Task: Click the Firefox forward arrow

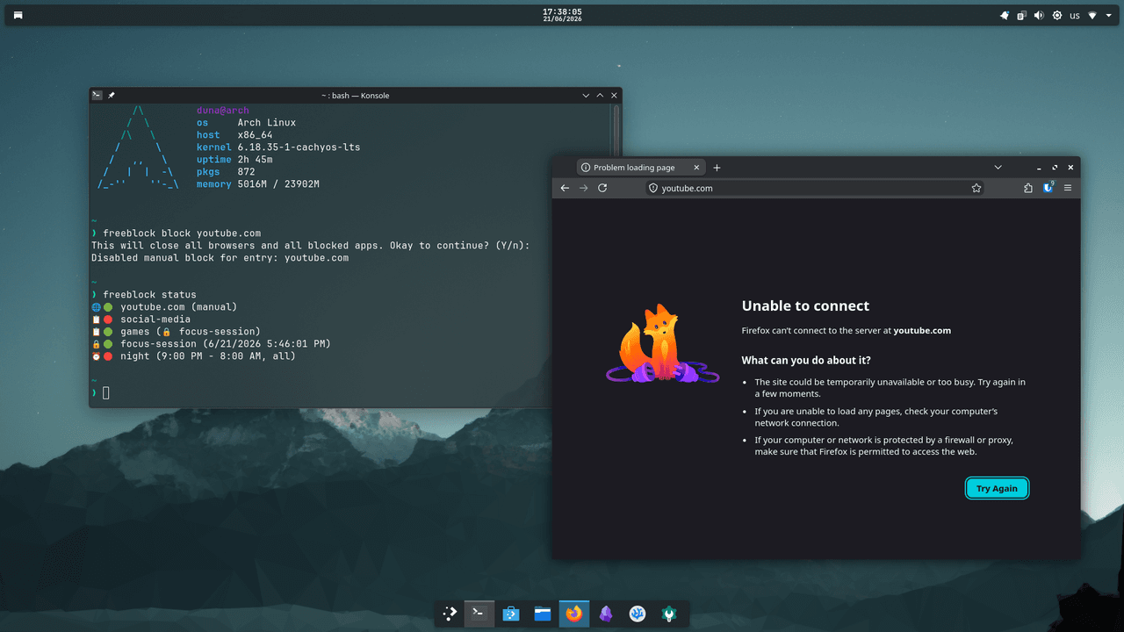Action: pos(583,188)
